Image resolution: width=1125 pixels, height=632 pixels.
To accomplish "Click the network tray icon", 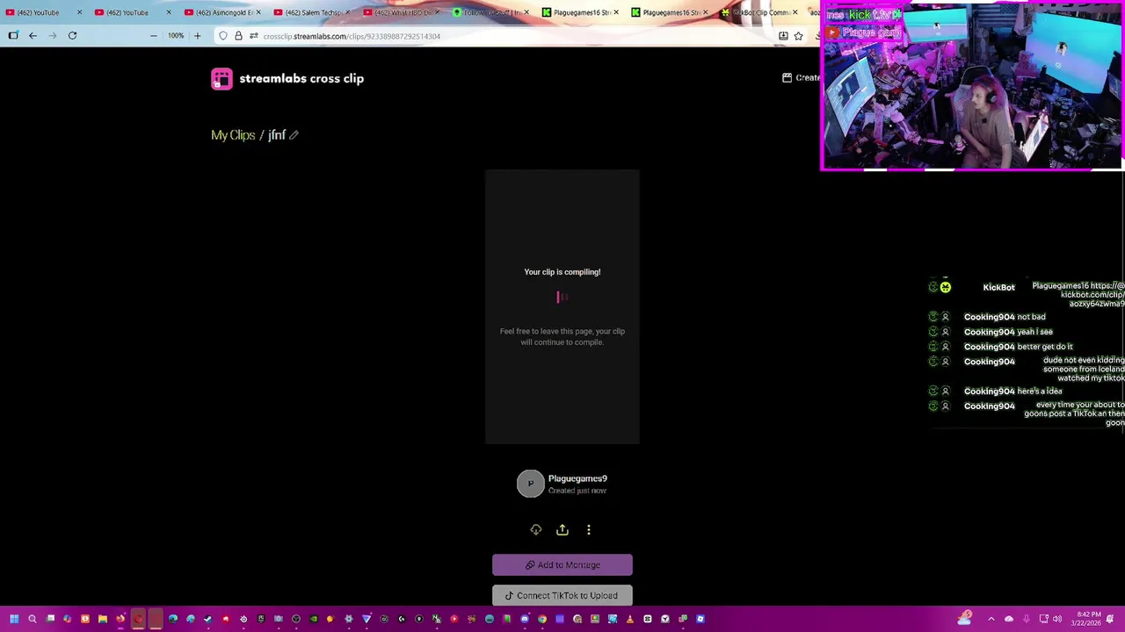I will tap(1044, 619).
